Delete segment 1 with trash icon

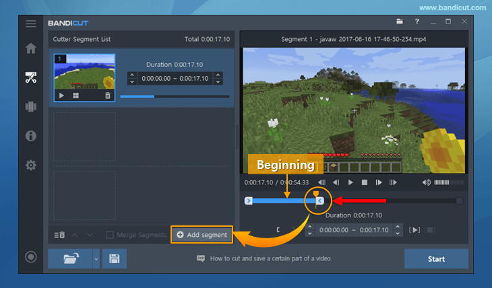click(108, 96)
